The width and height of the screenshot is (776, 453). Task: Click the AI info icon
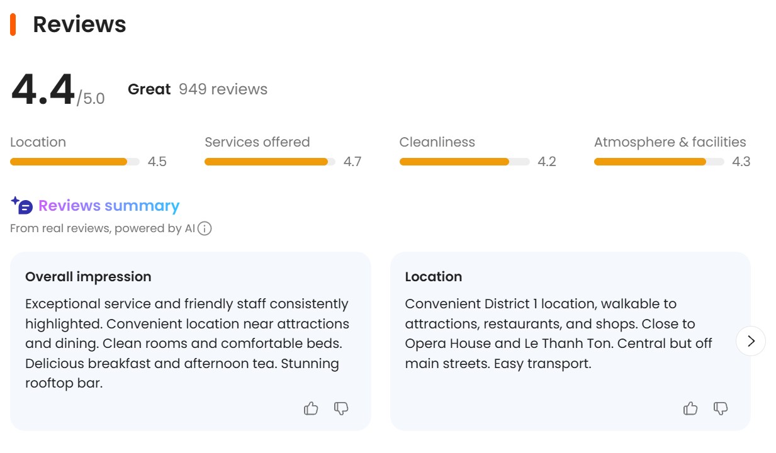[x=205, y=228]
